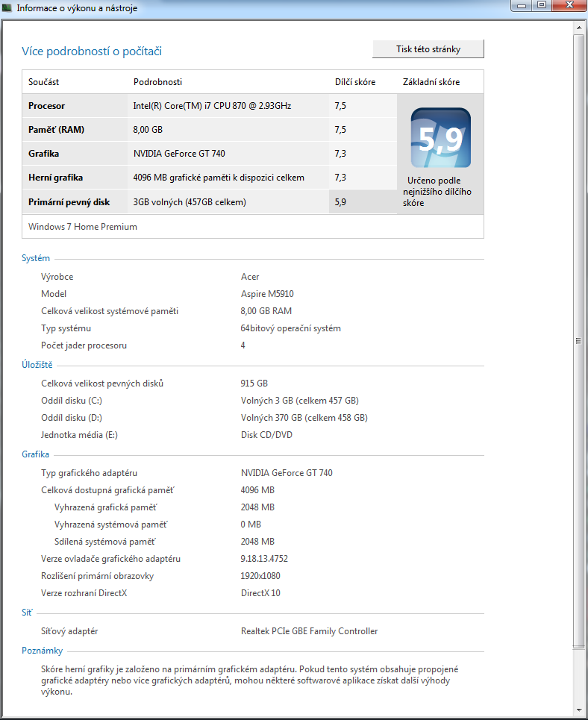Click the scrollbar up arrow
This screenshot has width=588, height=720.
coord(578,27)
